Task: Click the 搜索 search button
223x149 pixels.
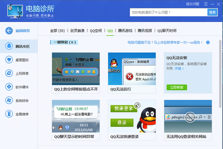Action: click(x=212, y=12)
